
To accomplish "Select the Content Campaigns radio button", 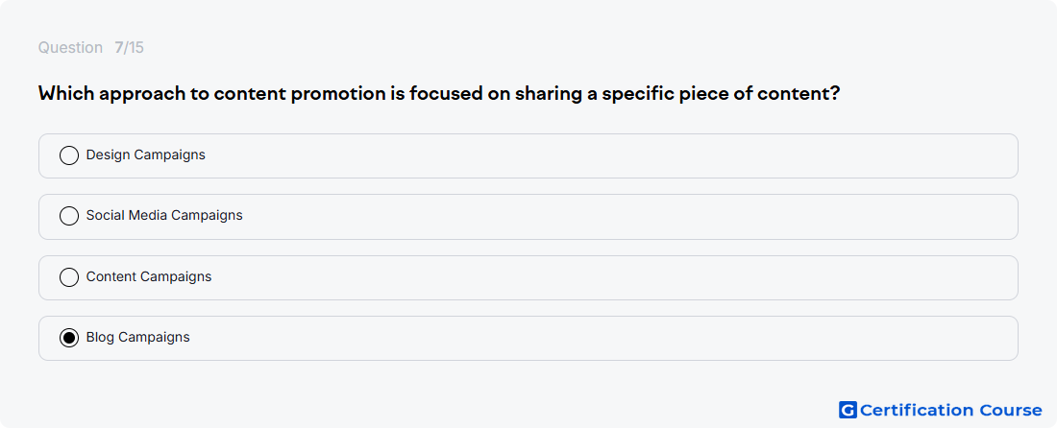I will [69, 277].
